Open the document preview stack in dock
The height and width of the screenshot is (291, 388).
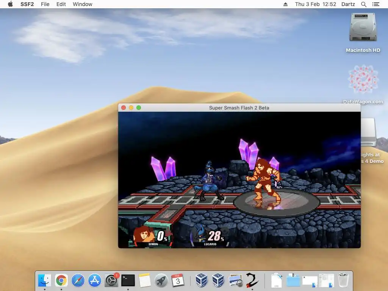pyautogui.click(x=327, y=281)
